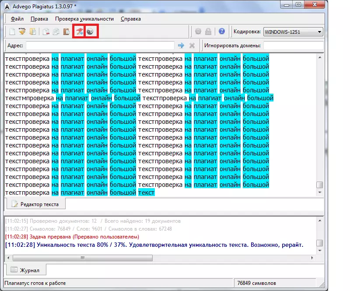Click the blue help question icon
Screen dimensions: 350x291
222,32
